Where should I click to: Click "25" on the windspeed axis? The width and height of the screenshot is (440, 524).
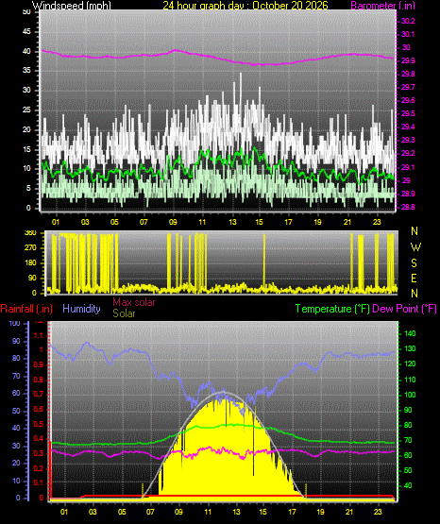[26, 110]
